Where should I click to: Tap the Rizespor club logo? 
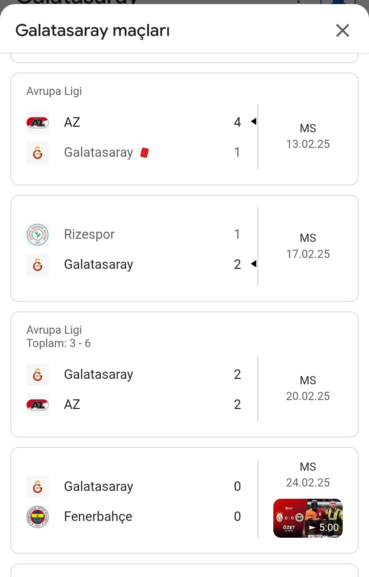[38, 235]
